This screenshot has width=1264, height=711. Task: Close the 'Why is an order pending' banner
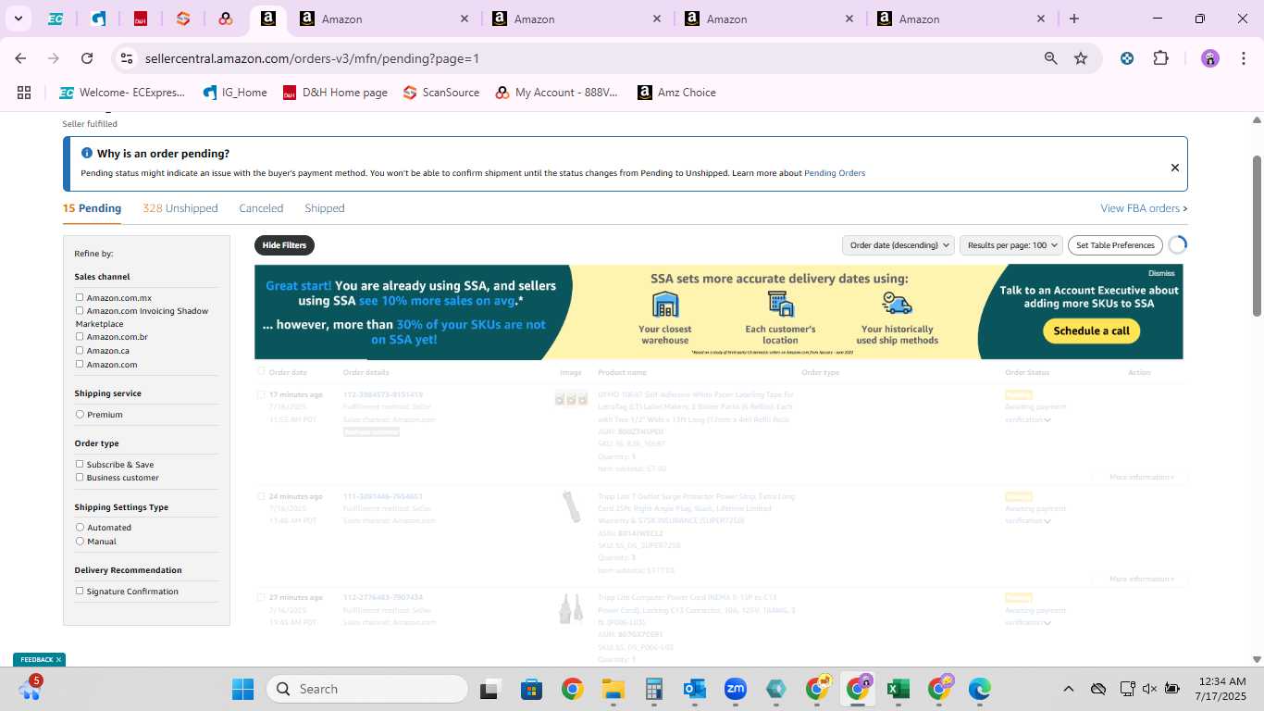pyautogui.click(x=1175, y=168)
